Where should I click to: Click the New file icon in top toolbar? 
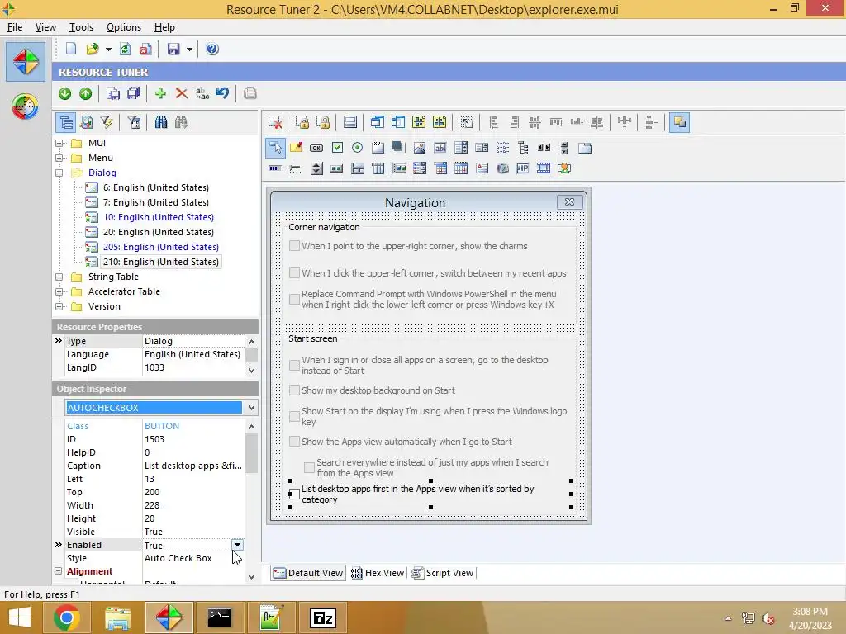[x=71, y=49]
